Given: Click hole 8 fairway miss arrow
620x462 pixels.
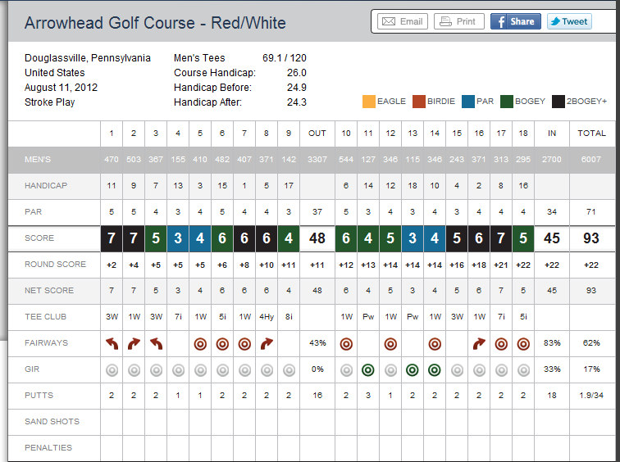Looking at the screenshot, I should 267,343.
